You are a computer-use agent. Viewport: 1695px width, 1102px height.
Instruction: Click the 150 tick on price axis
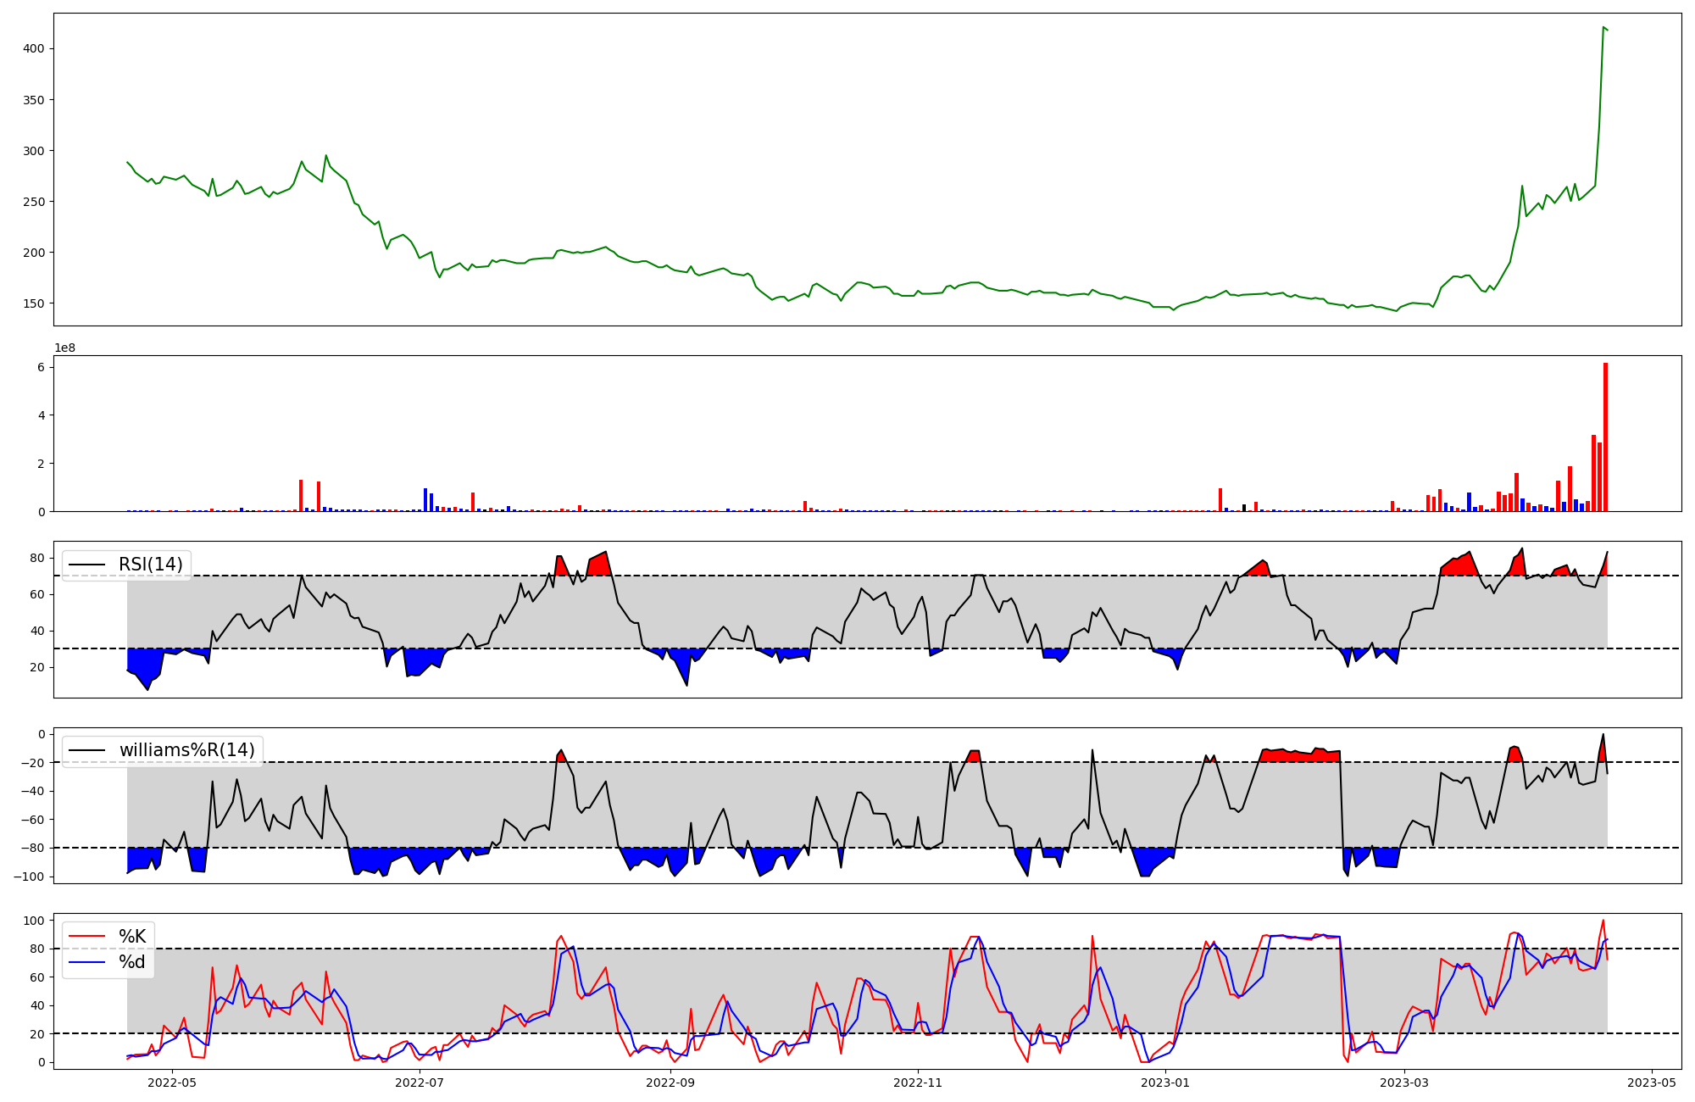pyautogui.click(x=34, y=303)
